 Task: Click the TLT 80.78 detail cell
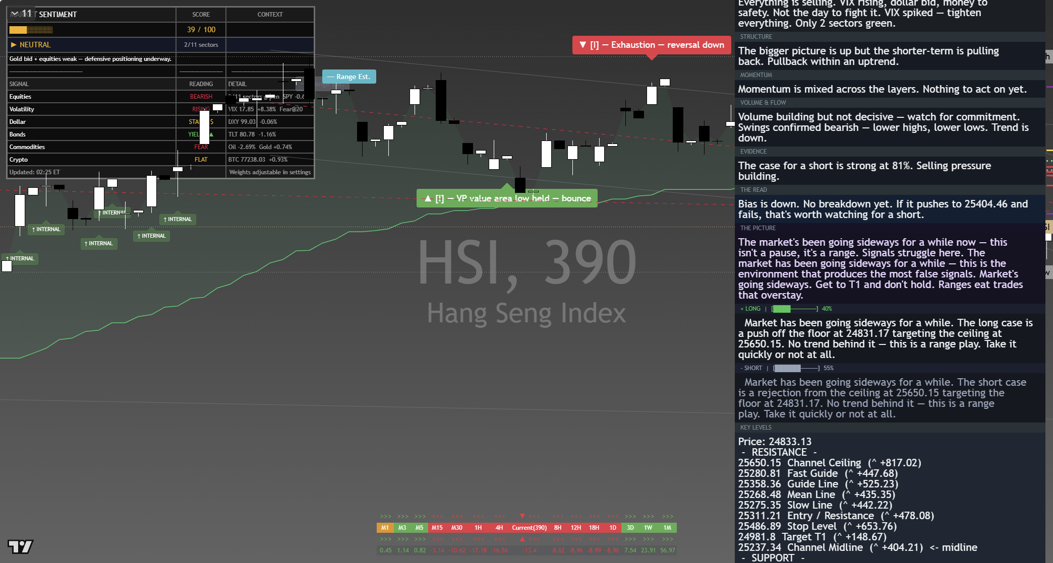pyautogui.click(x=270, y=134)
